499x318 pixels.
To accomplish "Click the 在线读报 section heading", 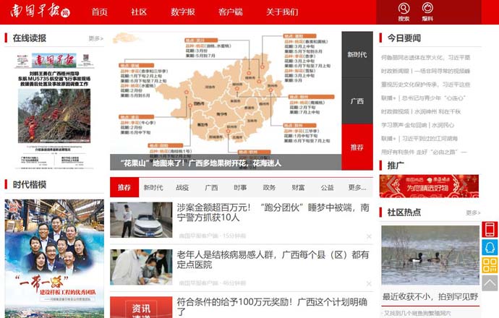I will tap(29, 38).
